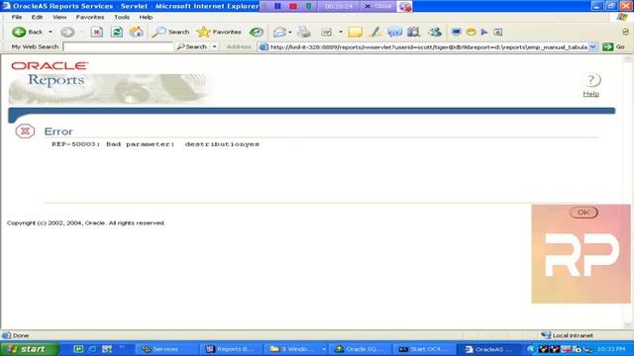Click the blue recorder pause button
The image size is (634, 356).
(x=277, y=6)
